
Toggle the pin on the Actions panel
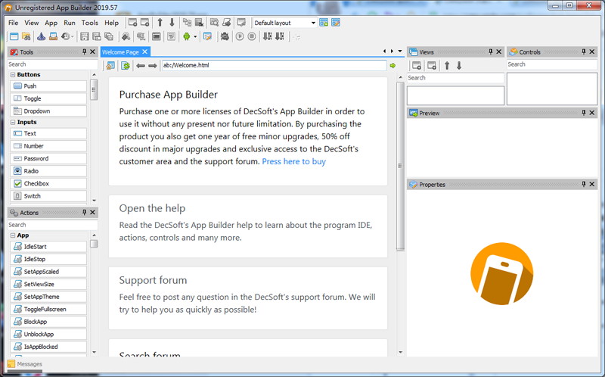click(x=84, y=212)
